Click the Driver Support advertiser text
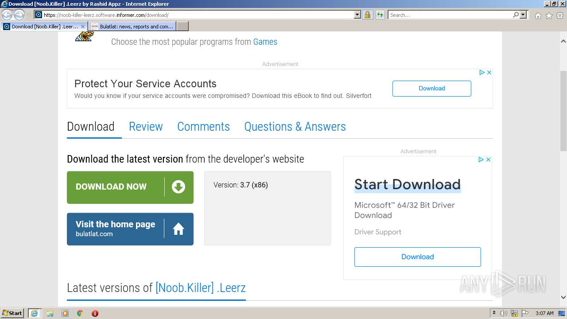567x319 pixels. (x=378, y=232)
